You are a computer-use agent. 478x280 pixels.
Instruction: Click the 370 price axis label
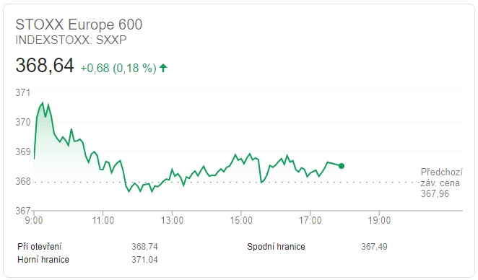click(23, 122)
